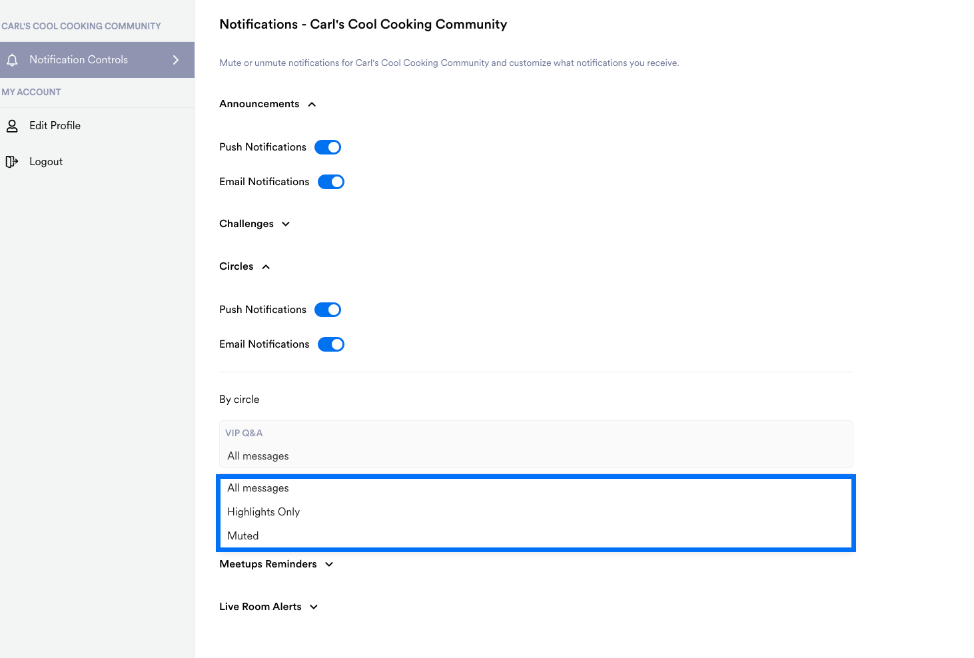Click the My Account sidebar heading
The image size is (974, 658).
(x=31, y=92)
